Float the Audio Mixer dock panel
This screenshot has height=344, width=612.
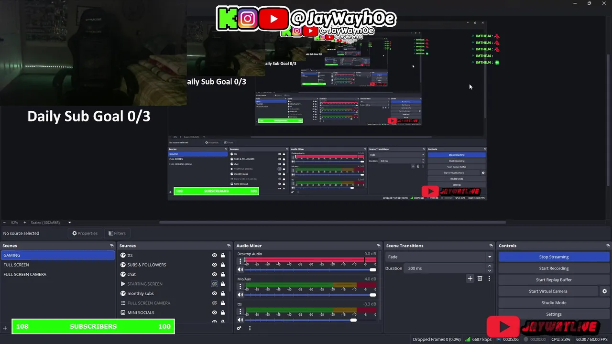(378, 246)
